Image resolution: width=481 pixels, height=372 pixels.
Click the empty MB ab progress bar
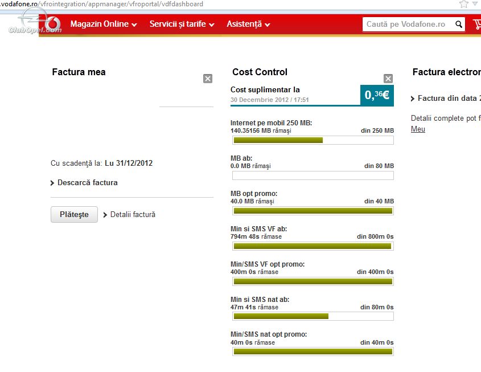tap(313, 175)
